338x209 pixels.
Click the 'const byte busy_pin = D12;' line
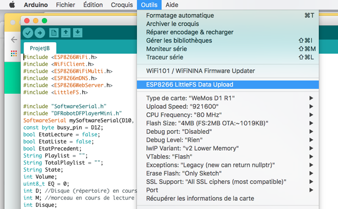point(63,127)
